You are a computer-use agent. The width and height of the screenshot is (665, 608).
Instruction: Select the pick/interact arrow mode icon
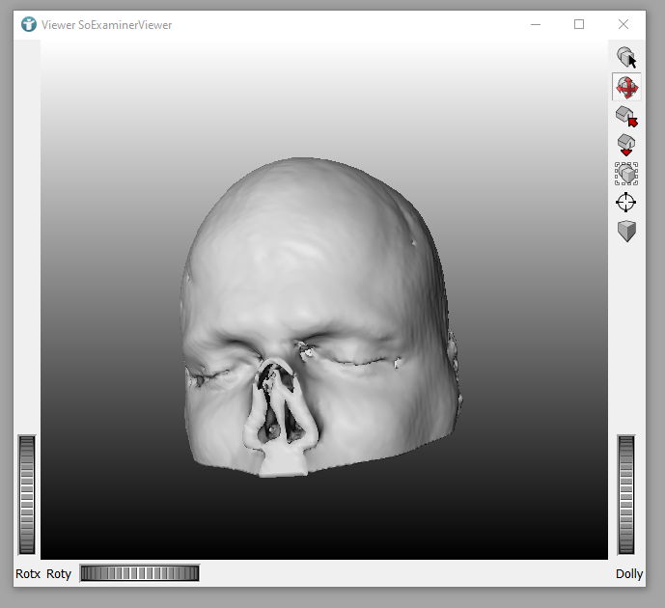coord(626,58)
